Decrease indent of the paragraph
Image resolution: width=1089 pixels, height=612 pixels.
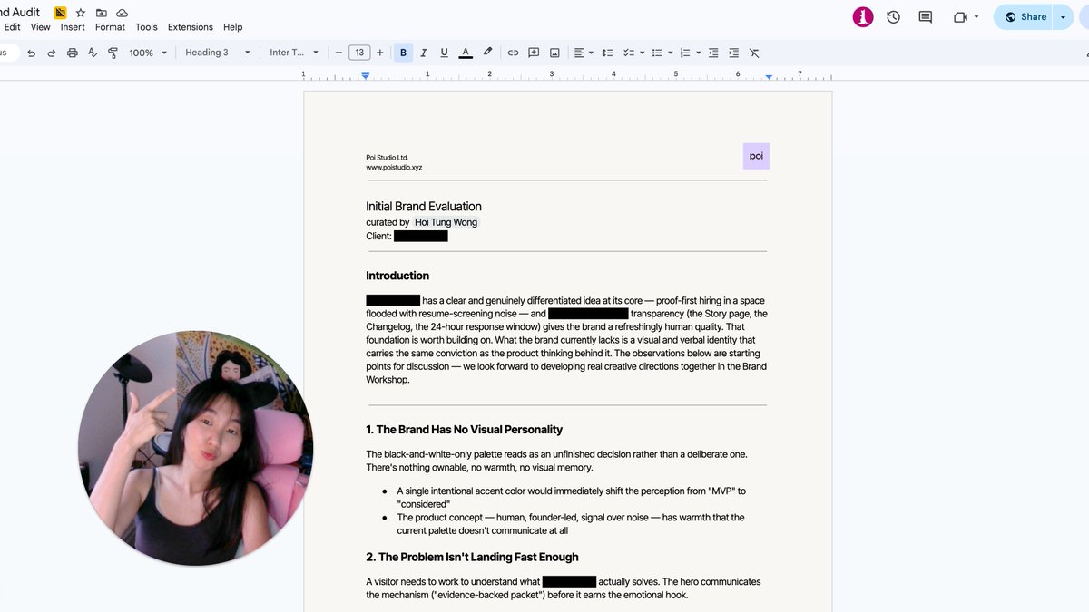point(713,53)
